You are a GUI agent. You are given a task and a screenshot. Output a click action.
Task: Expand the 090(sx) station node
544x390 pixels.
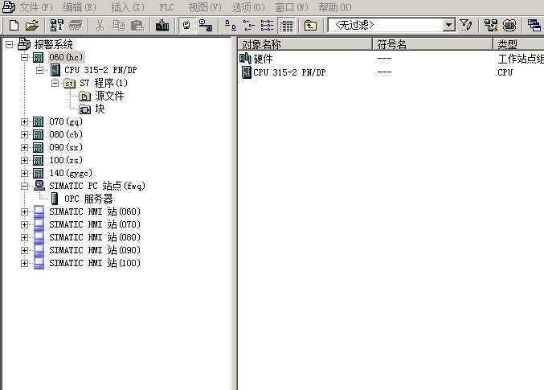[24, 147]
